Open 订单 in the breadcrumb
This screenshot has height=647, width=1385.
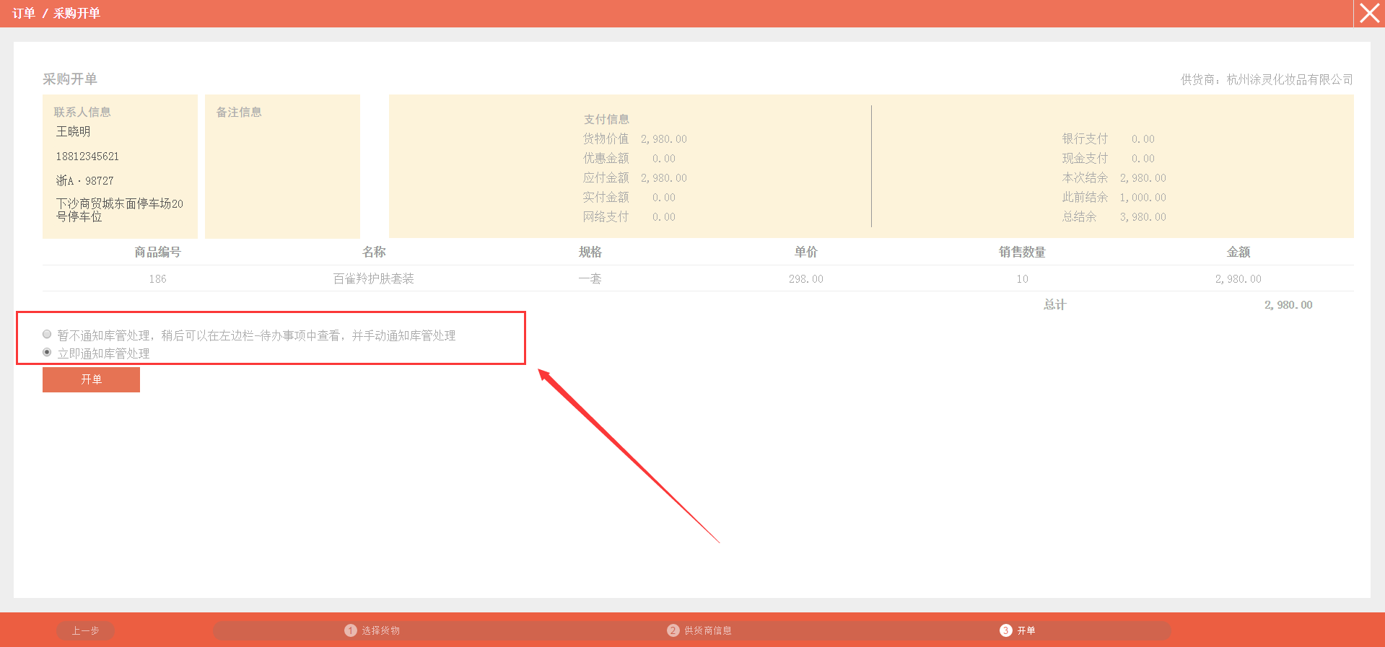(x=23, y=14)
